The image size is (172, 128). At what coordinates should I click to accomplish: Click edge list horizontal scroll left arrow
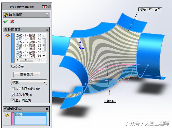tap(17, 60)
